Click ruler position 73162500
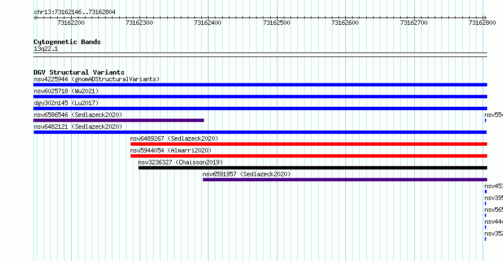 click(276, 23)
